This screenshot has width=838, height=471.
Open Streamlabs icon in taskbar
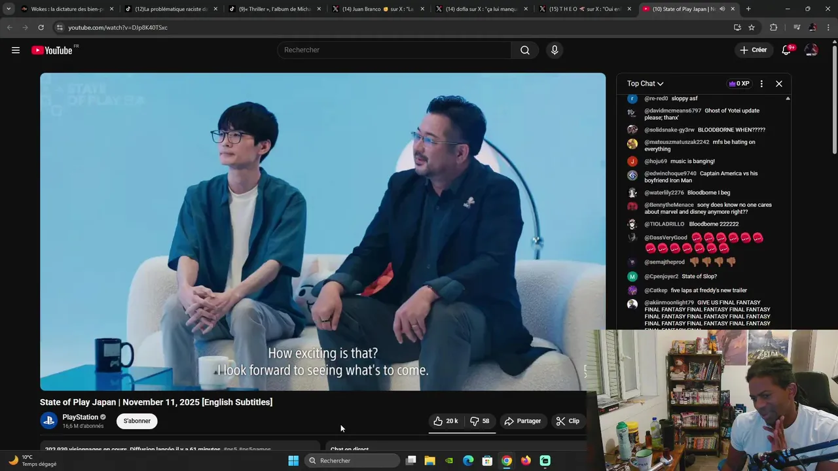click(545, 461)
